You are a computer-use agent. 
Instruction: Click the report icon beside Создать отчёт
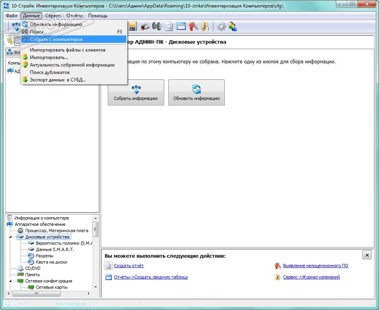pyautogui.click(x=109, y=266)
